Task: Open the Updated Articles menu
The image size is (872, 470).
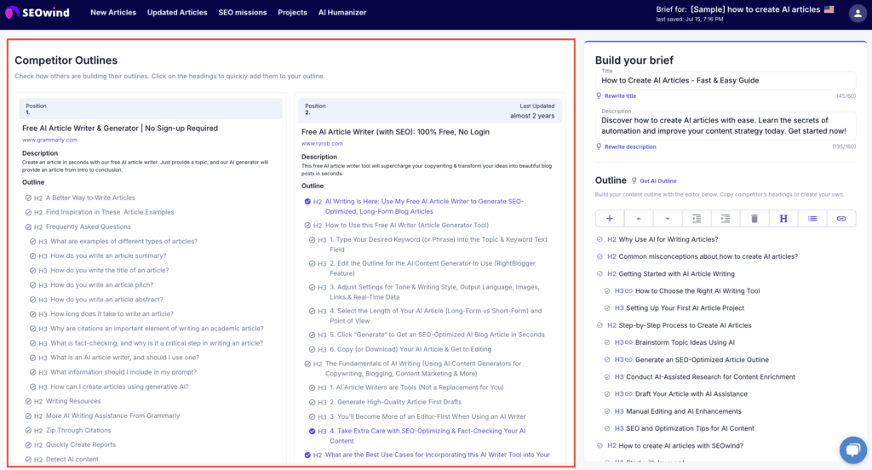Action: [x=177, y=12]
